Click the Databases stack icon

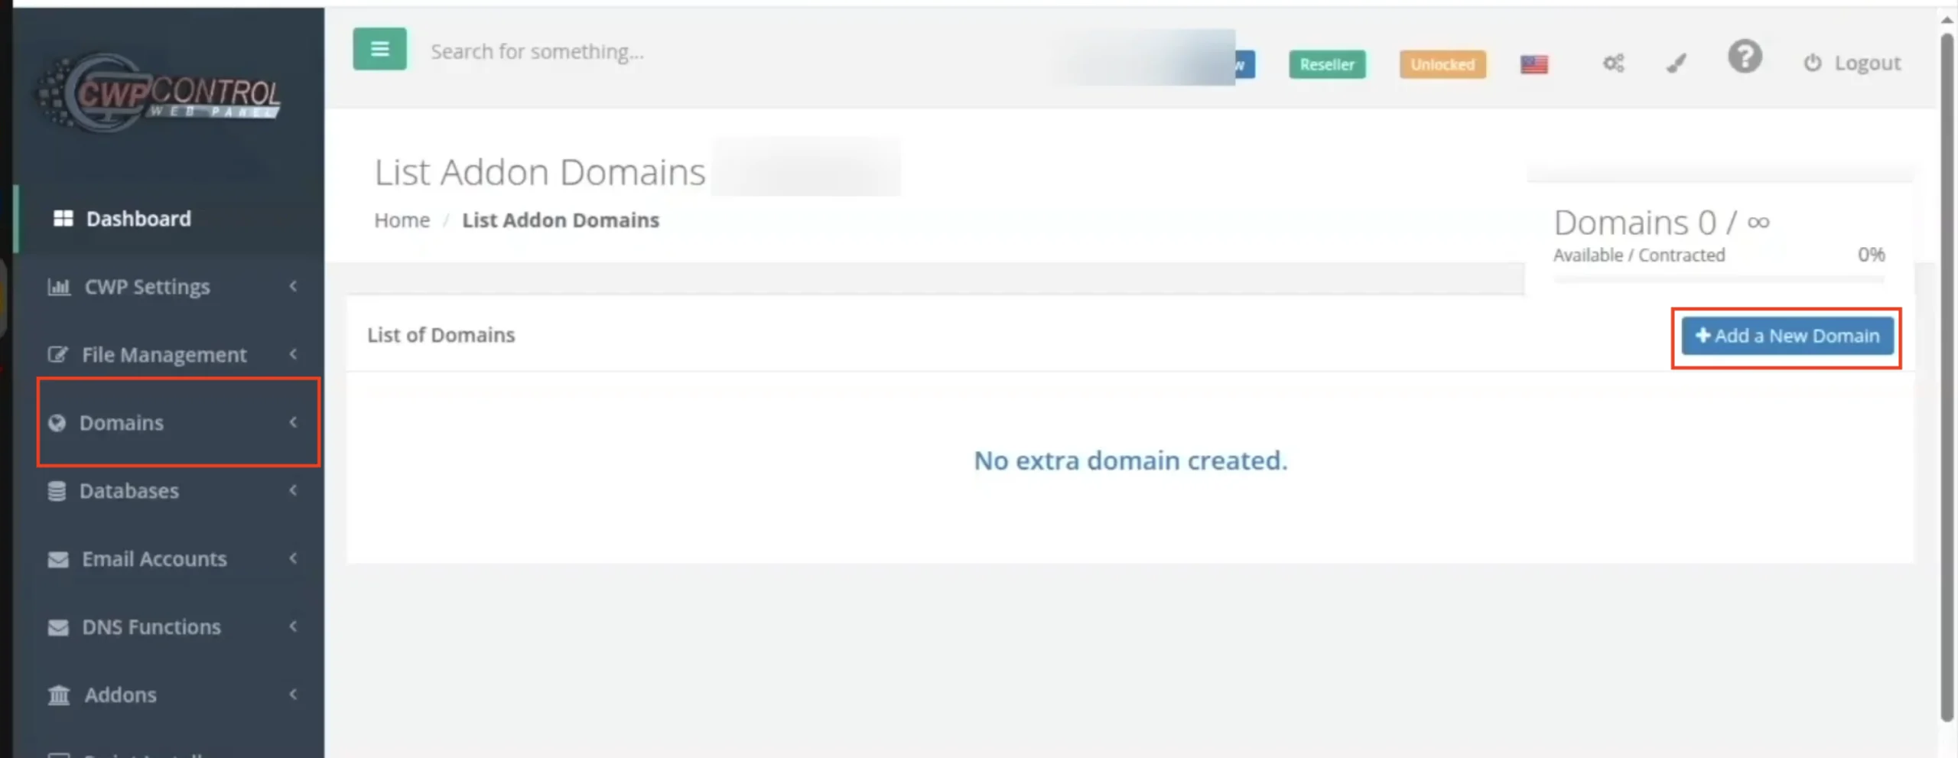[57, 491]
